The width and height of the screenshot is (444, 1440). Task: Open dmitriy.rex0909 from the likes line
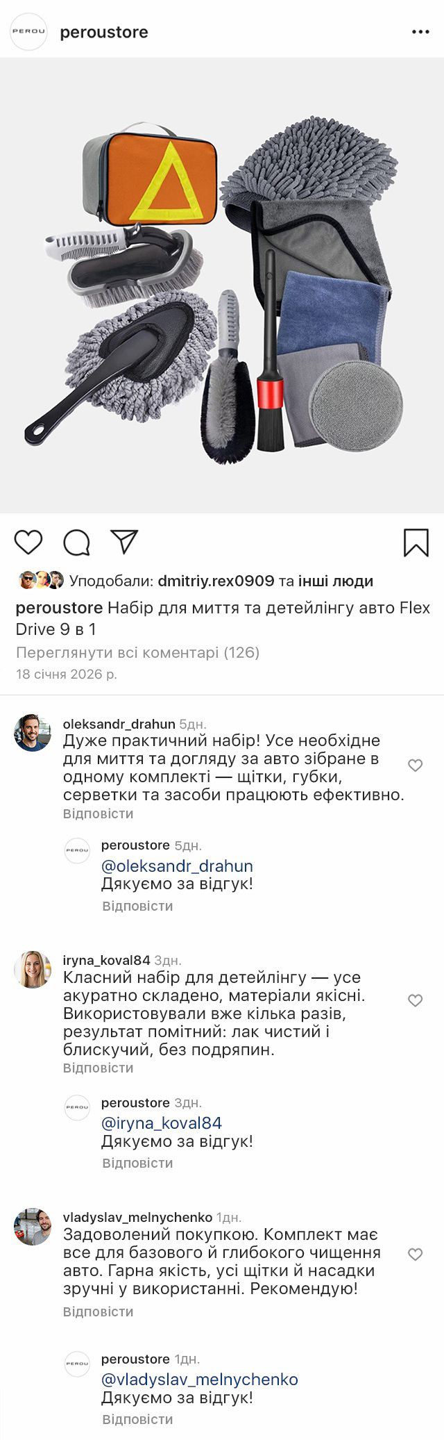(x=216, y=581)
